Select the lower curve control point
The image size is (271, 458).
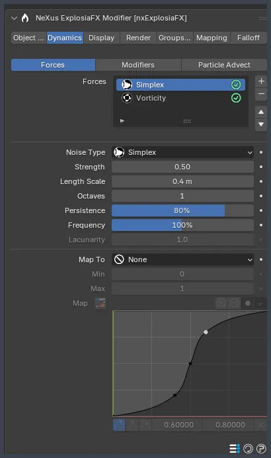(x=174, y=395)
